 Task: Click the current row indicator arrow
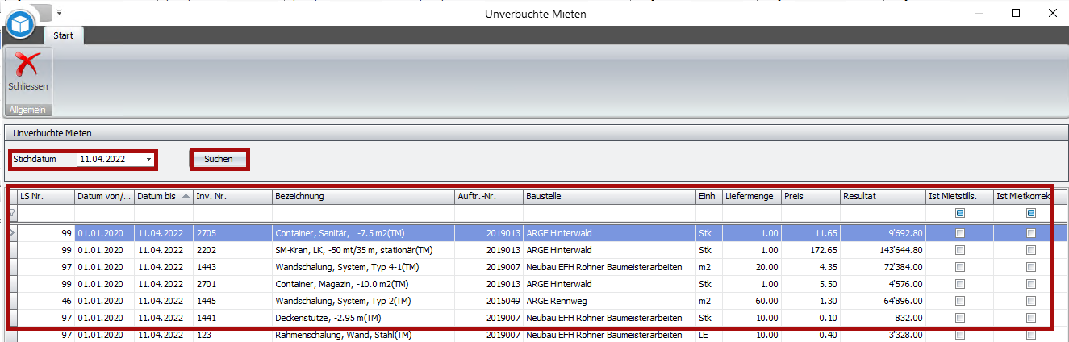click(x=12, y=233)
